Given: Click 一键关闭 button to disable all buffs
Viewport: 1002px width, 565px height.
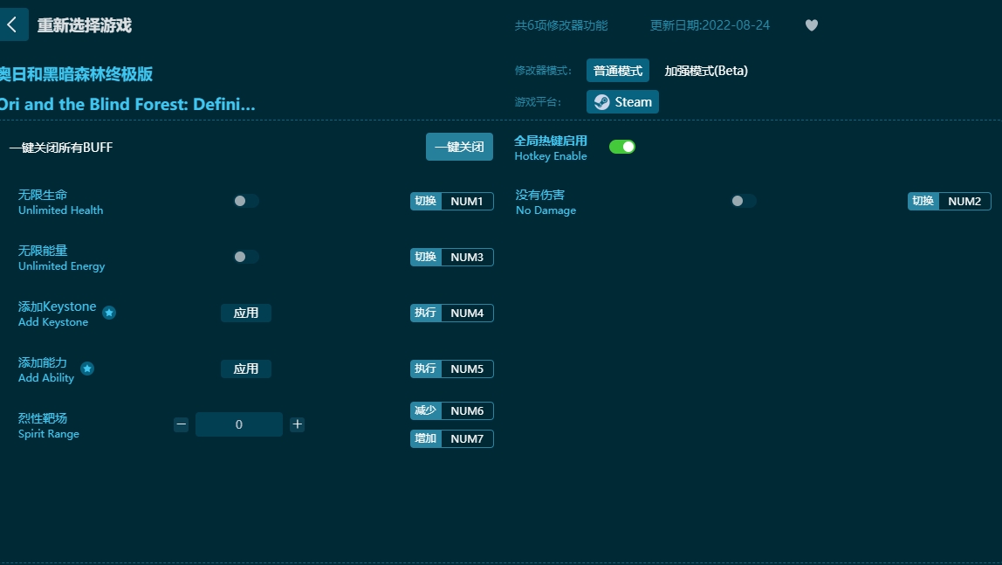Looking at the screenshot, I should 459,147.
